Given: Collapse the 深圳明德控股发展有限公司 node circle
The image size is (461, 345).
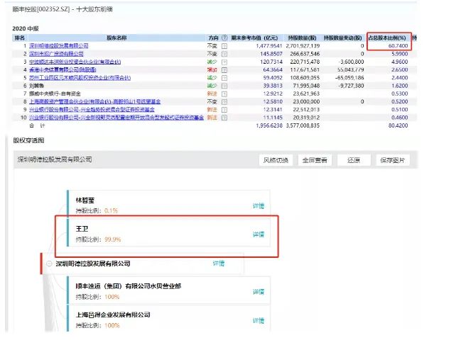Looking at the screenshot, I should click(x=49, y=264).
